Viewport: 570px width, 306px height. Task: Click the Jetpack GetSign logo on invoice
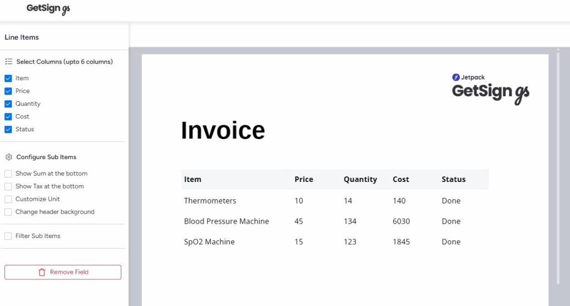pos(490,88)
